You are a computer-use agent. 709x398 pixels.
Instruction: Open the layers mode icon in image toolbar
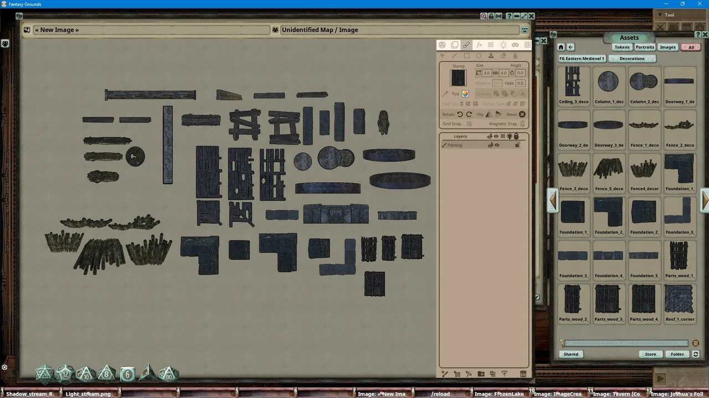point(454,45)
